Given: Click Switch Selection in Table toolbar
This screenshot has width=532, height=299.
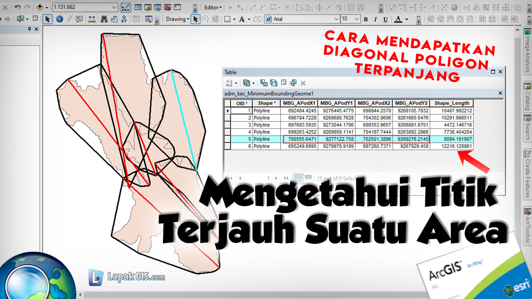Looking at the screenshot, I should click(273, 83).
